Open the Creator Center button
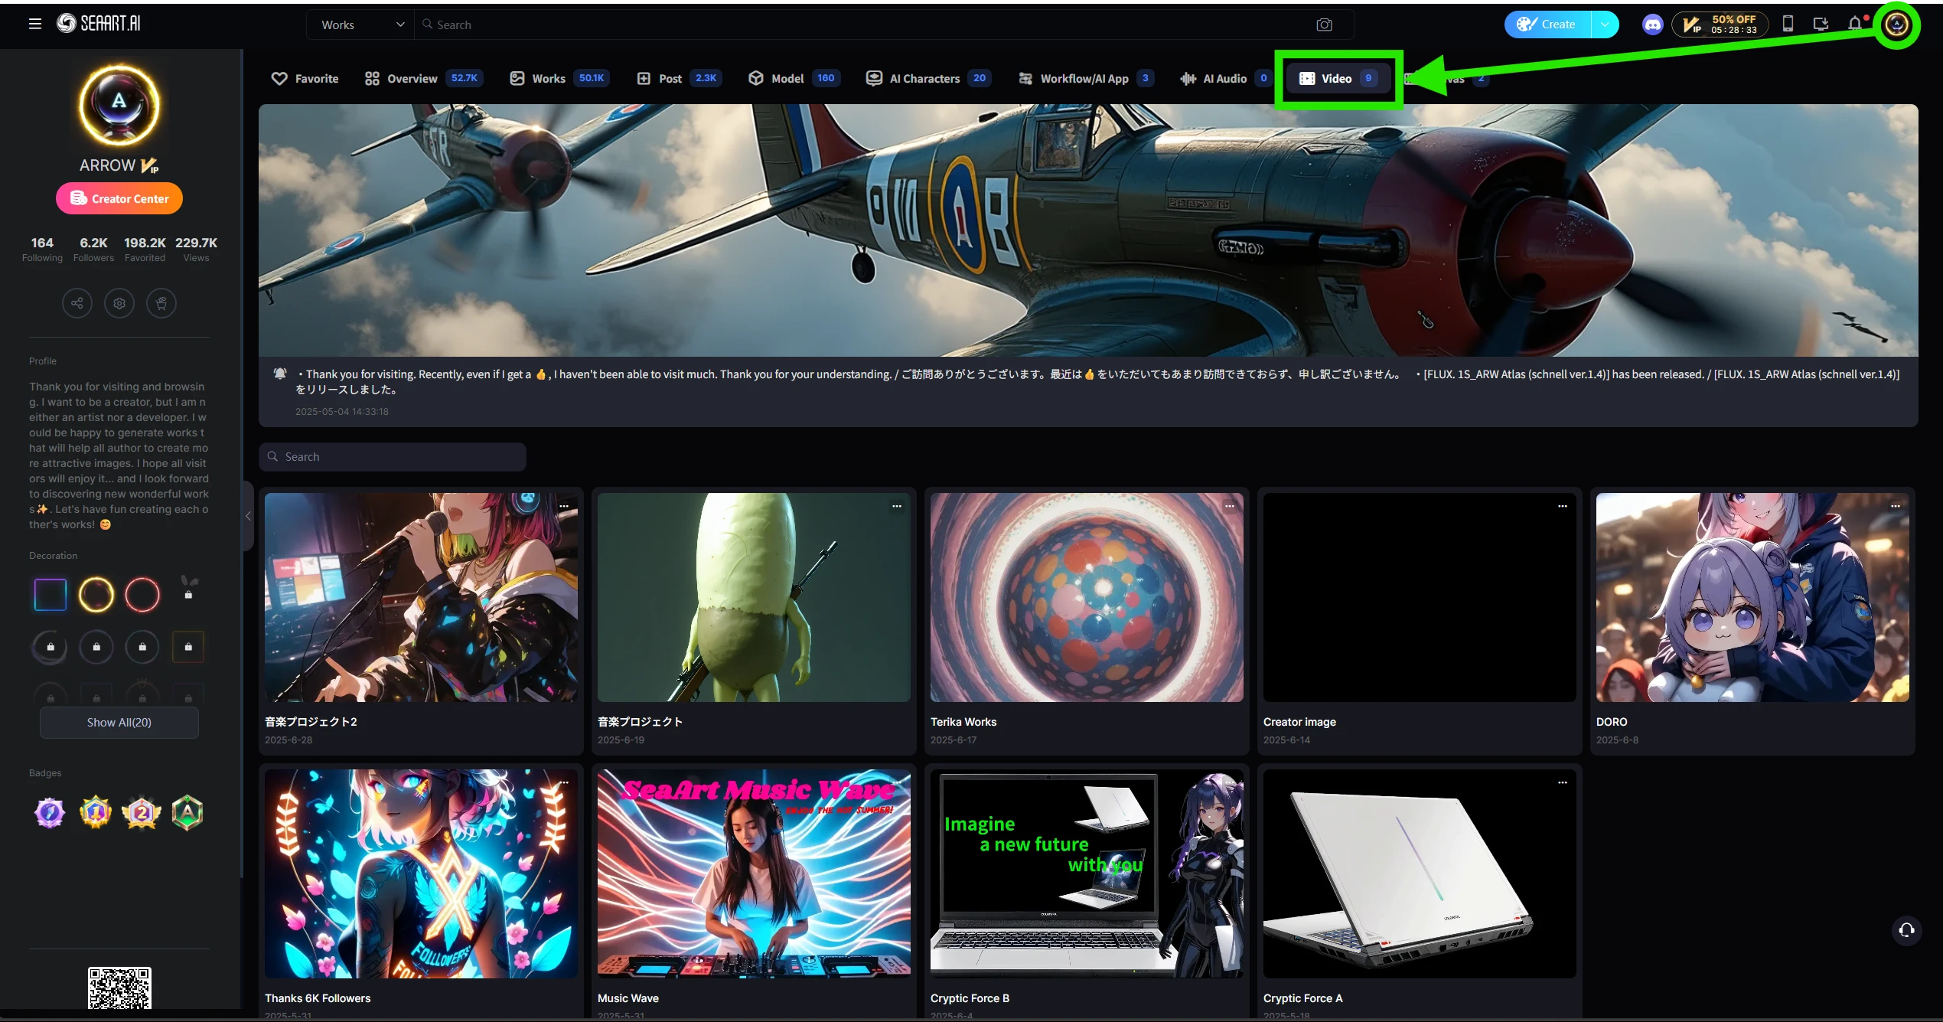The width and height of the screenshot is (1943, 1022). coord(119,198)
